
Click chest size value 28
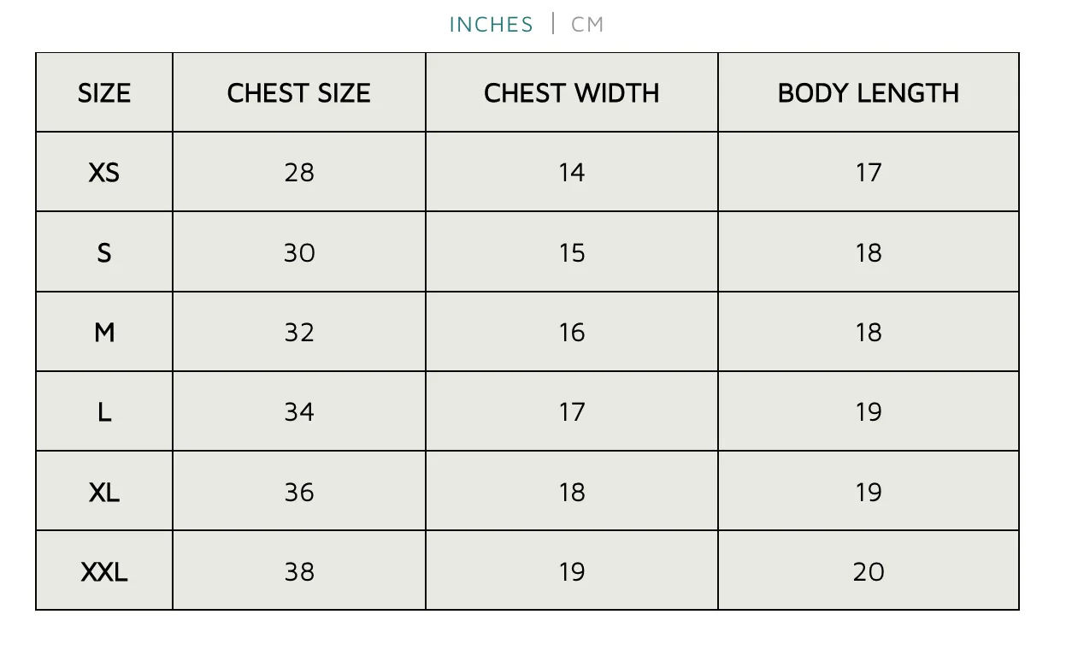[x=299, y=173]
